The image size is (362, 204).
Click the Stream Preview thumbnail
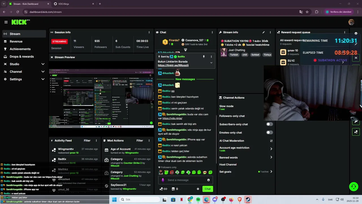click(101, 98)
